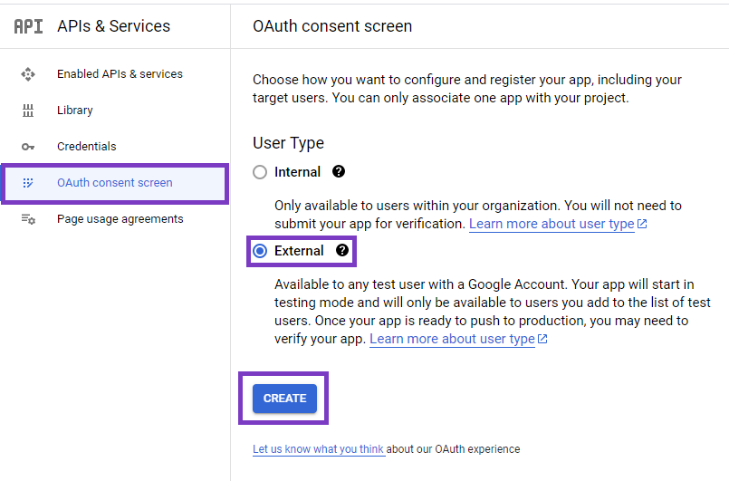Click the OAuth consent screen dots icon

tap(28, 183)
